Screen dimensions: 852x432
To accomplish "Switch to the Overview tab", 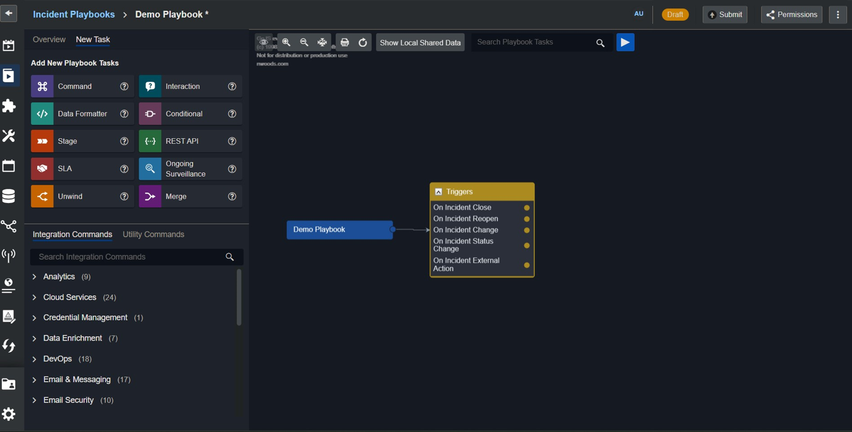I will (x=49, y=40).
